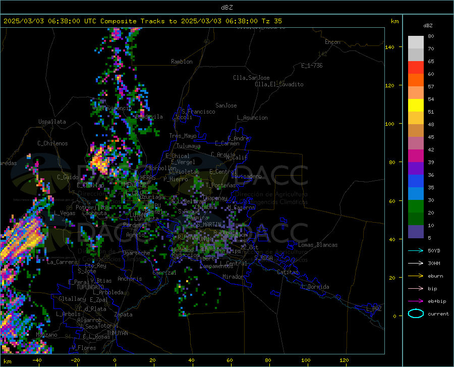Click the dBZ heading above the color scale

coord(428,25)
